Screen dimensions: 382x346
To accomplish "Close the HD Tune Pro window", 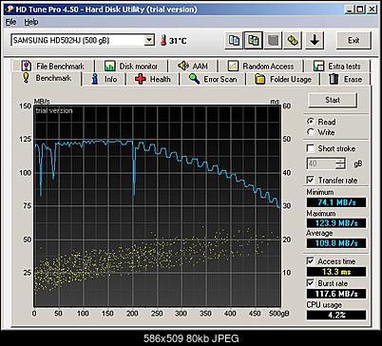I will [372, 10].
